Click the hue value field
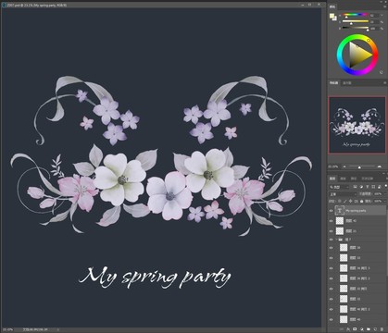Screen dimensions: 388x333 point(374,15)
